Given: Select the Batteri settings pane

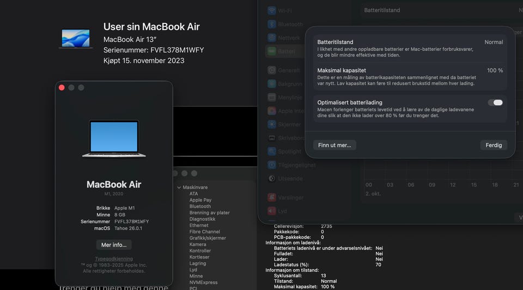Looking at the screenshot, I should 286,51.
